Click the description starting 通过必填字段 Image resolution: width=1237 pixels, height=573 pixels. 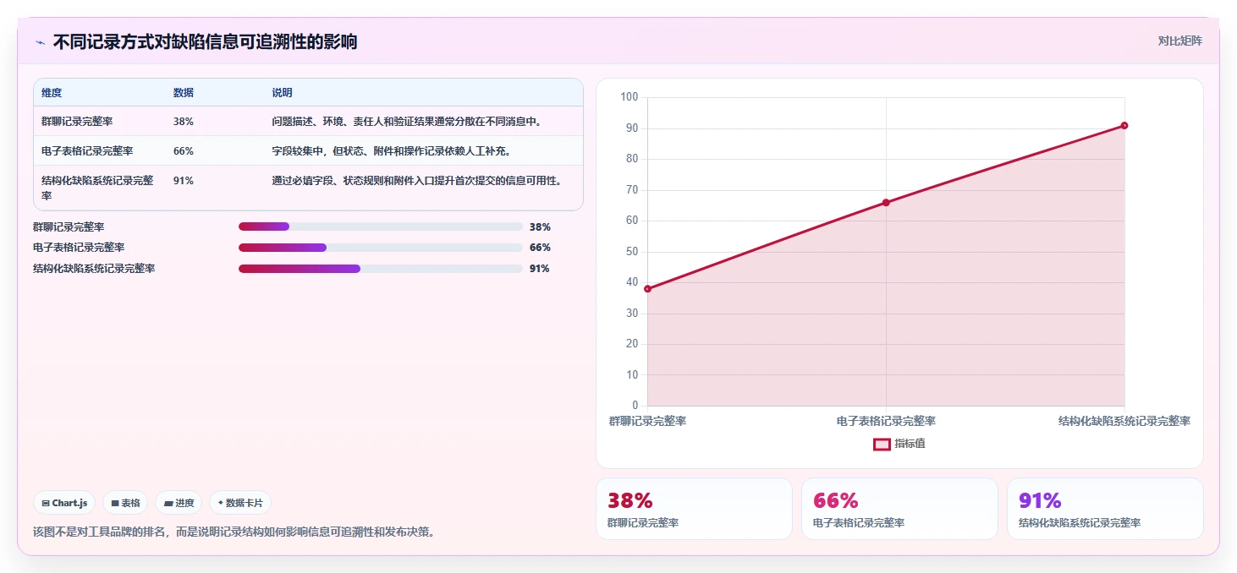tap(417, 181)
